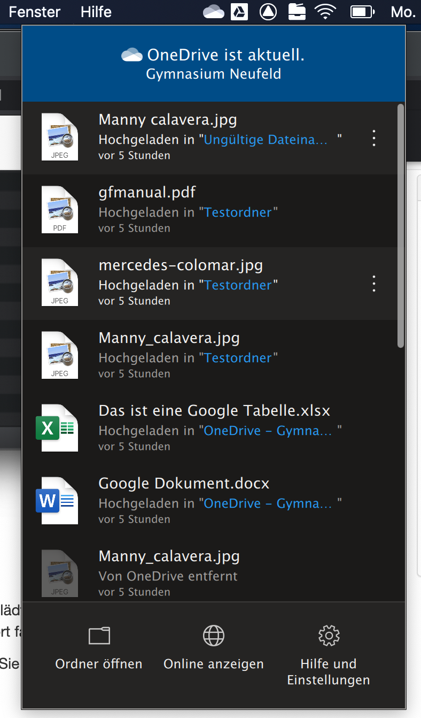The image size is (421, 718).
Task: Click the Word icon of Google Dokument.docx
Action: [x=57, y=501]
